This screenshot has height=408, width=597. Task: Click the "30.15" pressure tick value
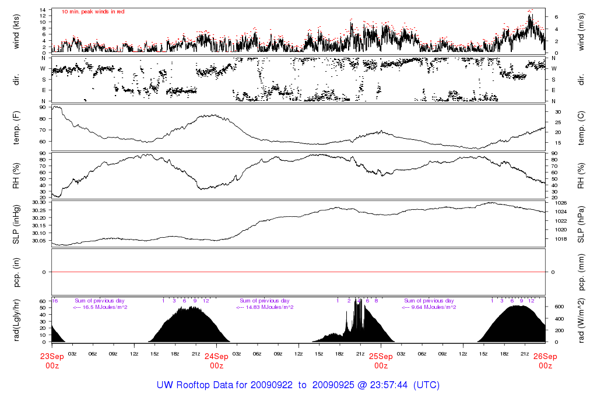pyautogui.click(x=39, y=226)
